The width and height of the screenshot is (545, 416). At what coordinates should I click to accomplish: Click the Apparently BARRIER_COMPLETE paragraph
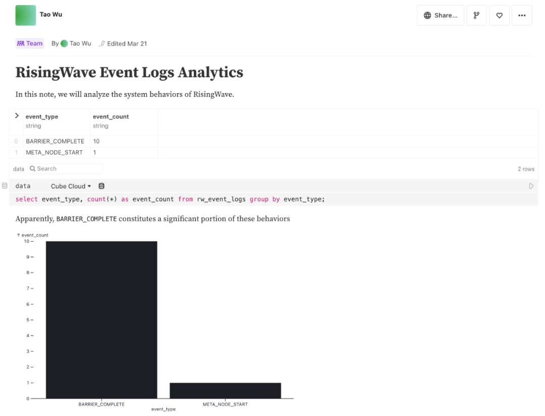pos(152,219)
